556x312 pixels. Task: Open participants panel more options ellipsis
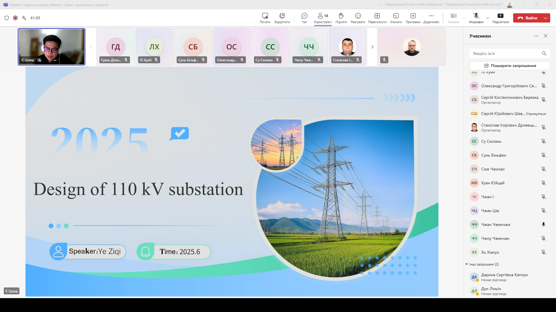[x=536, y=36]
